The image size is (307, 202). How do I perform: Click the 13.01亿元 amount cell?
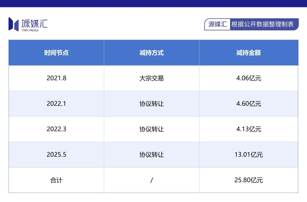click(249, 155)
